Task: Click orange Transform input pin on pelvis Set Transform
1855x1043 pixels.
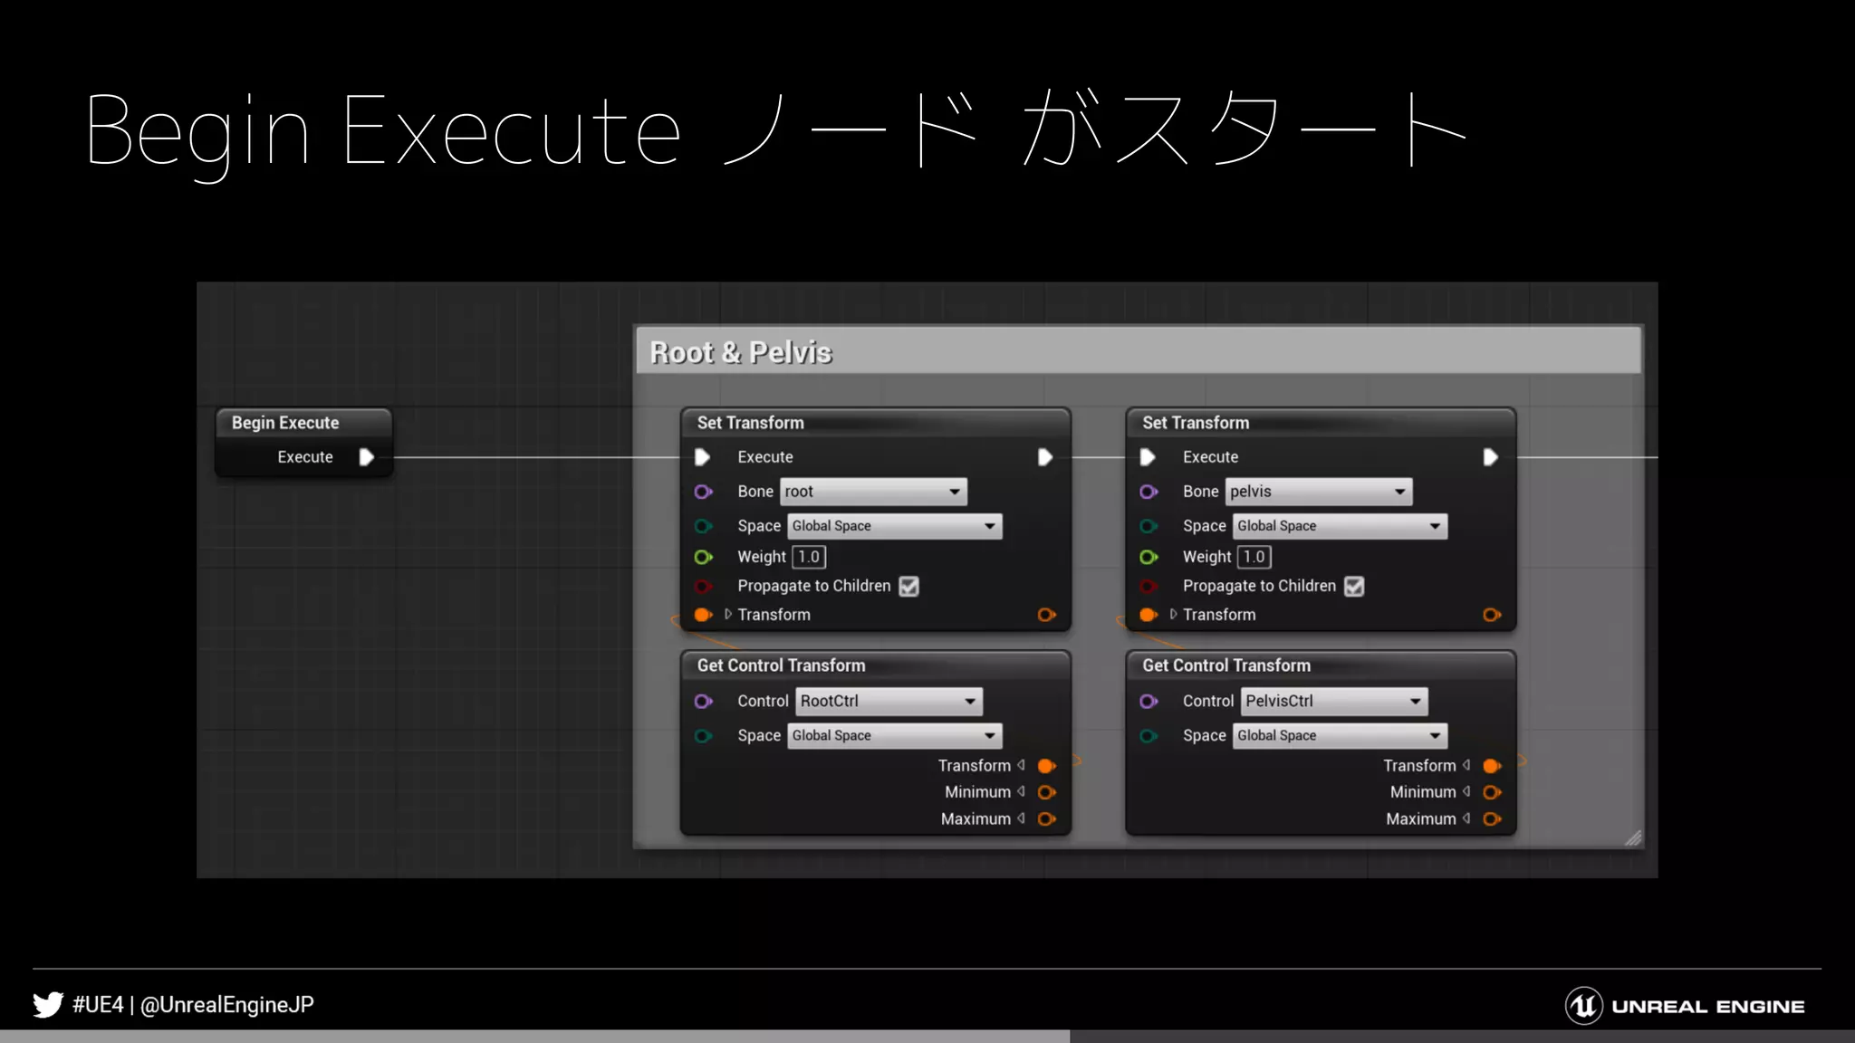Action: 1149,615
